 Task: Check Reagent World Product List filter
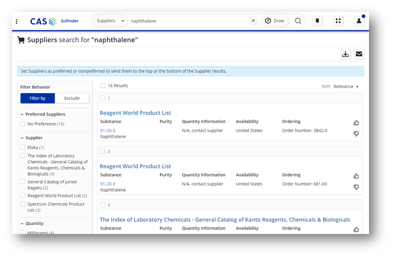click(23, 195)
